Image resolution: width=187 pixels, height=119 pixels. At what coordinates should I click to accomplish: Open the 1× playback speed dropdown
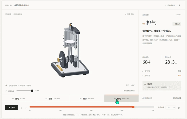[x=171, y=107]
